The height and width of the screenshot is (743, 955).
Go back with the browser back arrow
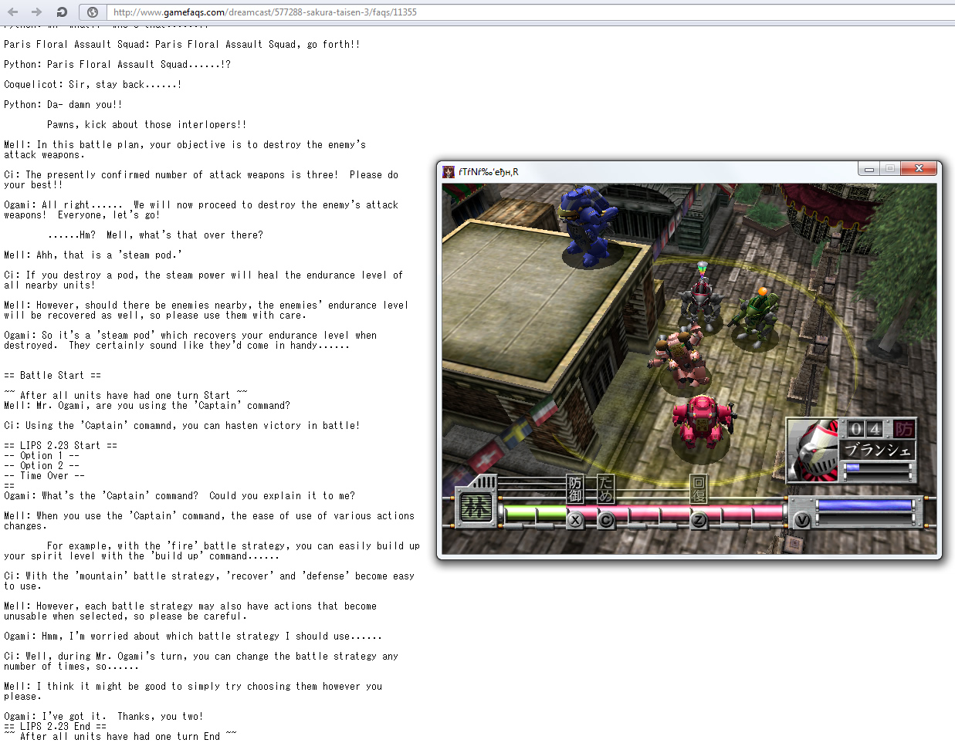click(x=12, y=12)
